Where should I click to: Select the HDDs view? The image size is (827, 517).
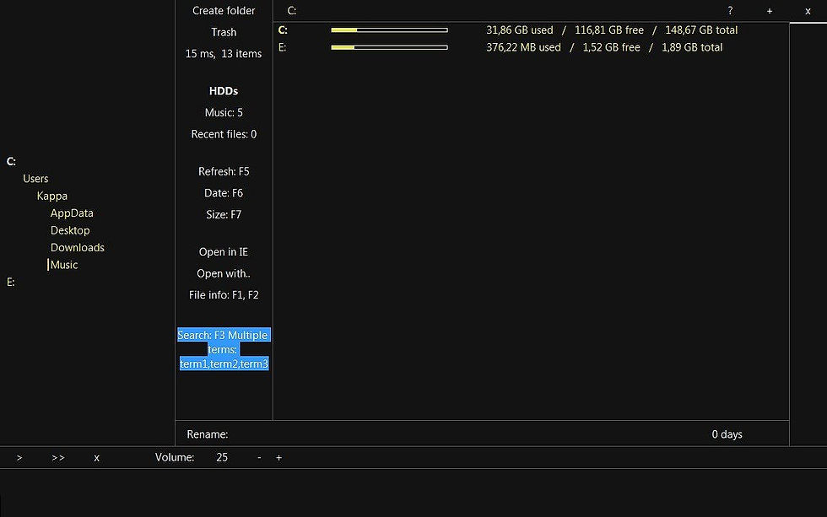pos(224,91)
